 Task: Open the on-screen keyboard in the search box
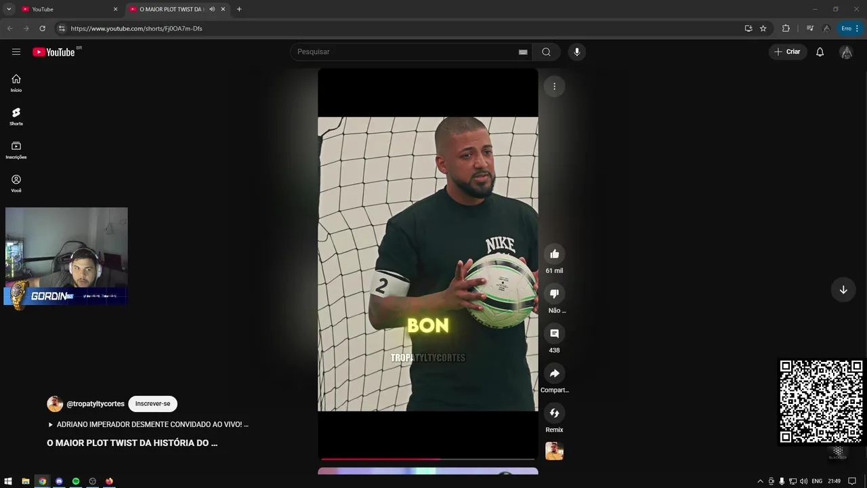tap(523, 52)
